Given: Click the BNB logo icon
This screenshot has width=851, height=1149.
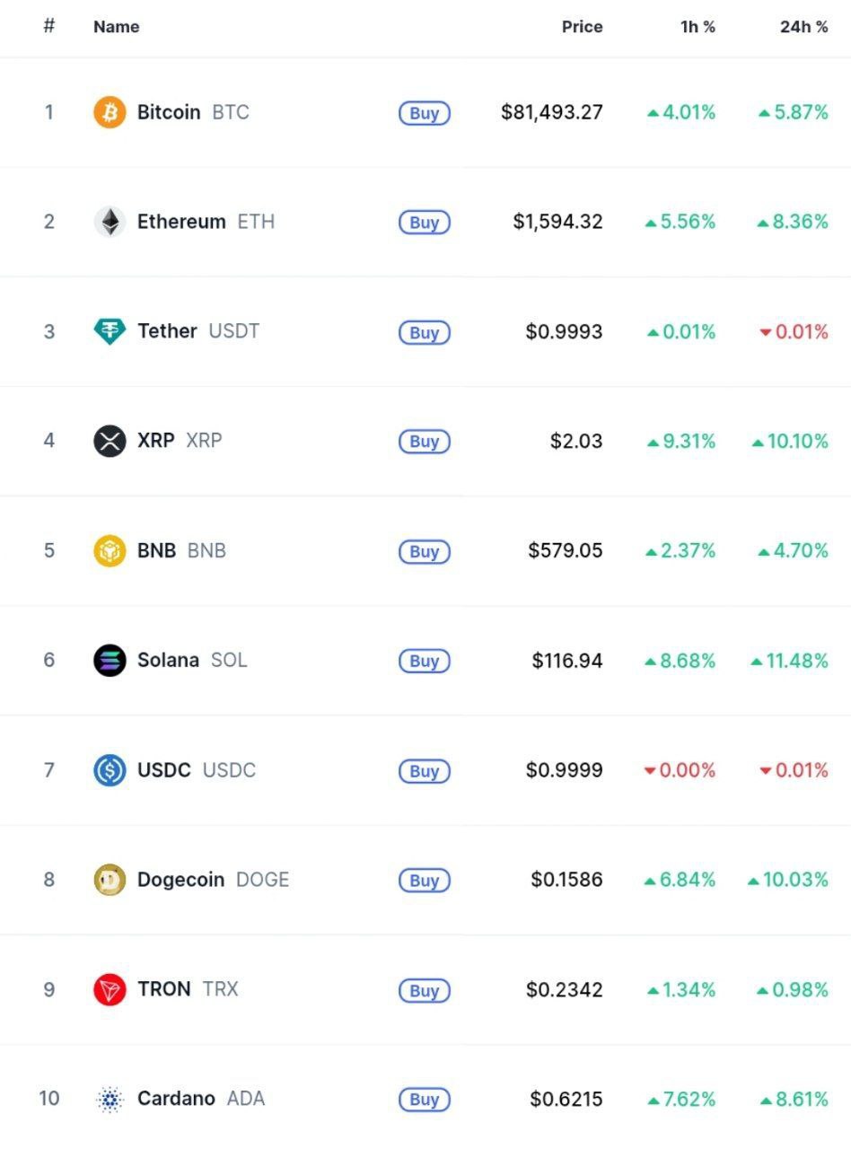Looking at the screenshot, I should pyautogui.click(x=110, y=550).
